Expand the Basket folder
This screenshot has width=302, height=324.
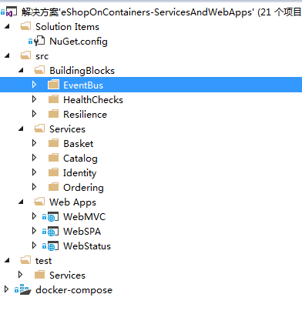click(x=34, y=143)
